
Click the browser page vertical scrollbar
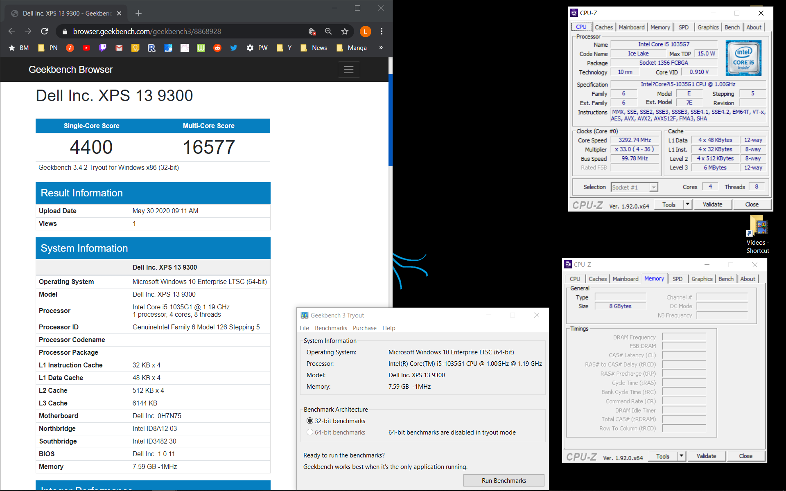point(391,120)
